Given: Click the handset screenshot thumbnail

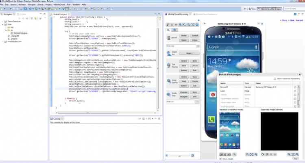Looking at the screenshot, I should point(230,130).
